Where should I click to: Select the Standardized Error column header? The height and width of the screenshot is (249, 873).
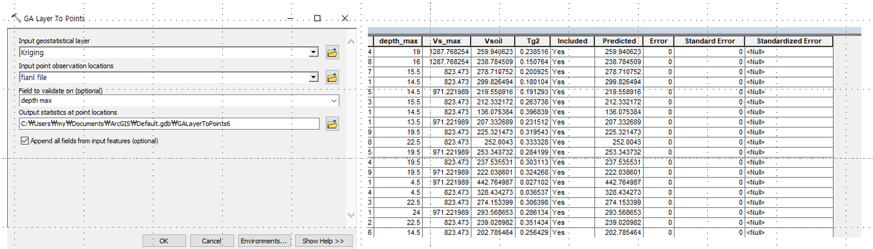pyautogui.click(x=788, y=41)
